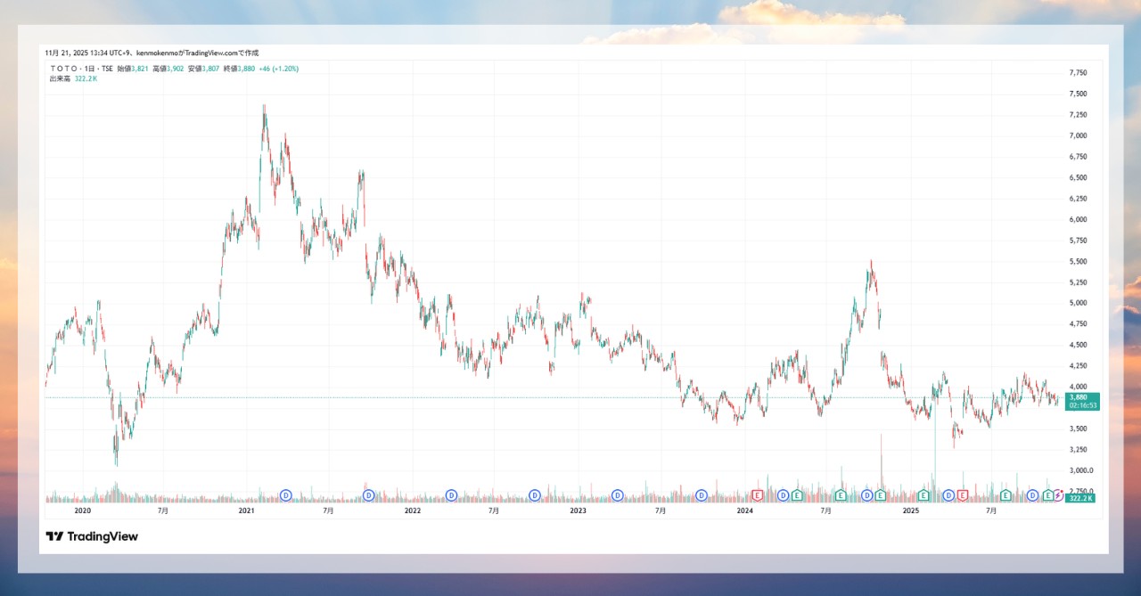Click the leftmost dividend D marker
Viewport: 1141px width, 596px height.
click(x=286, y=495)
